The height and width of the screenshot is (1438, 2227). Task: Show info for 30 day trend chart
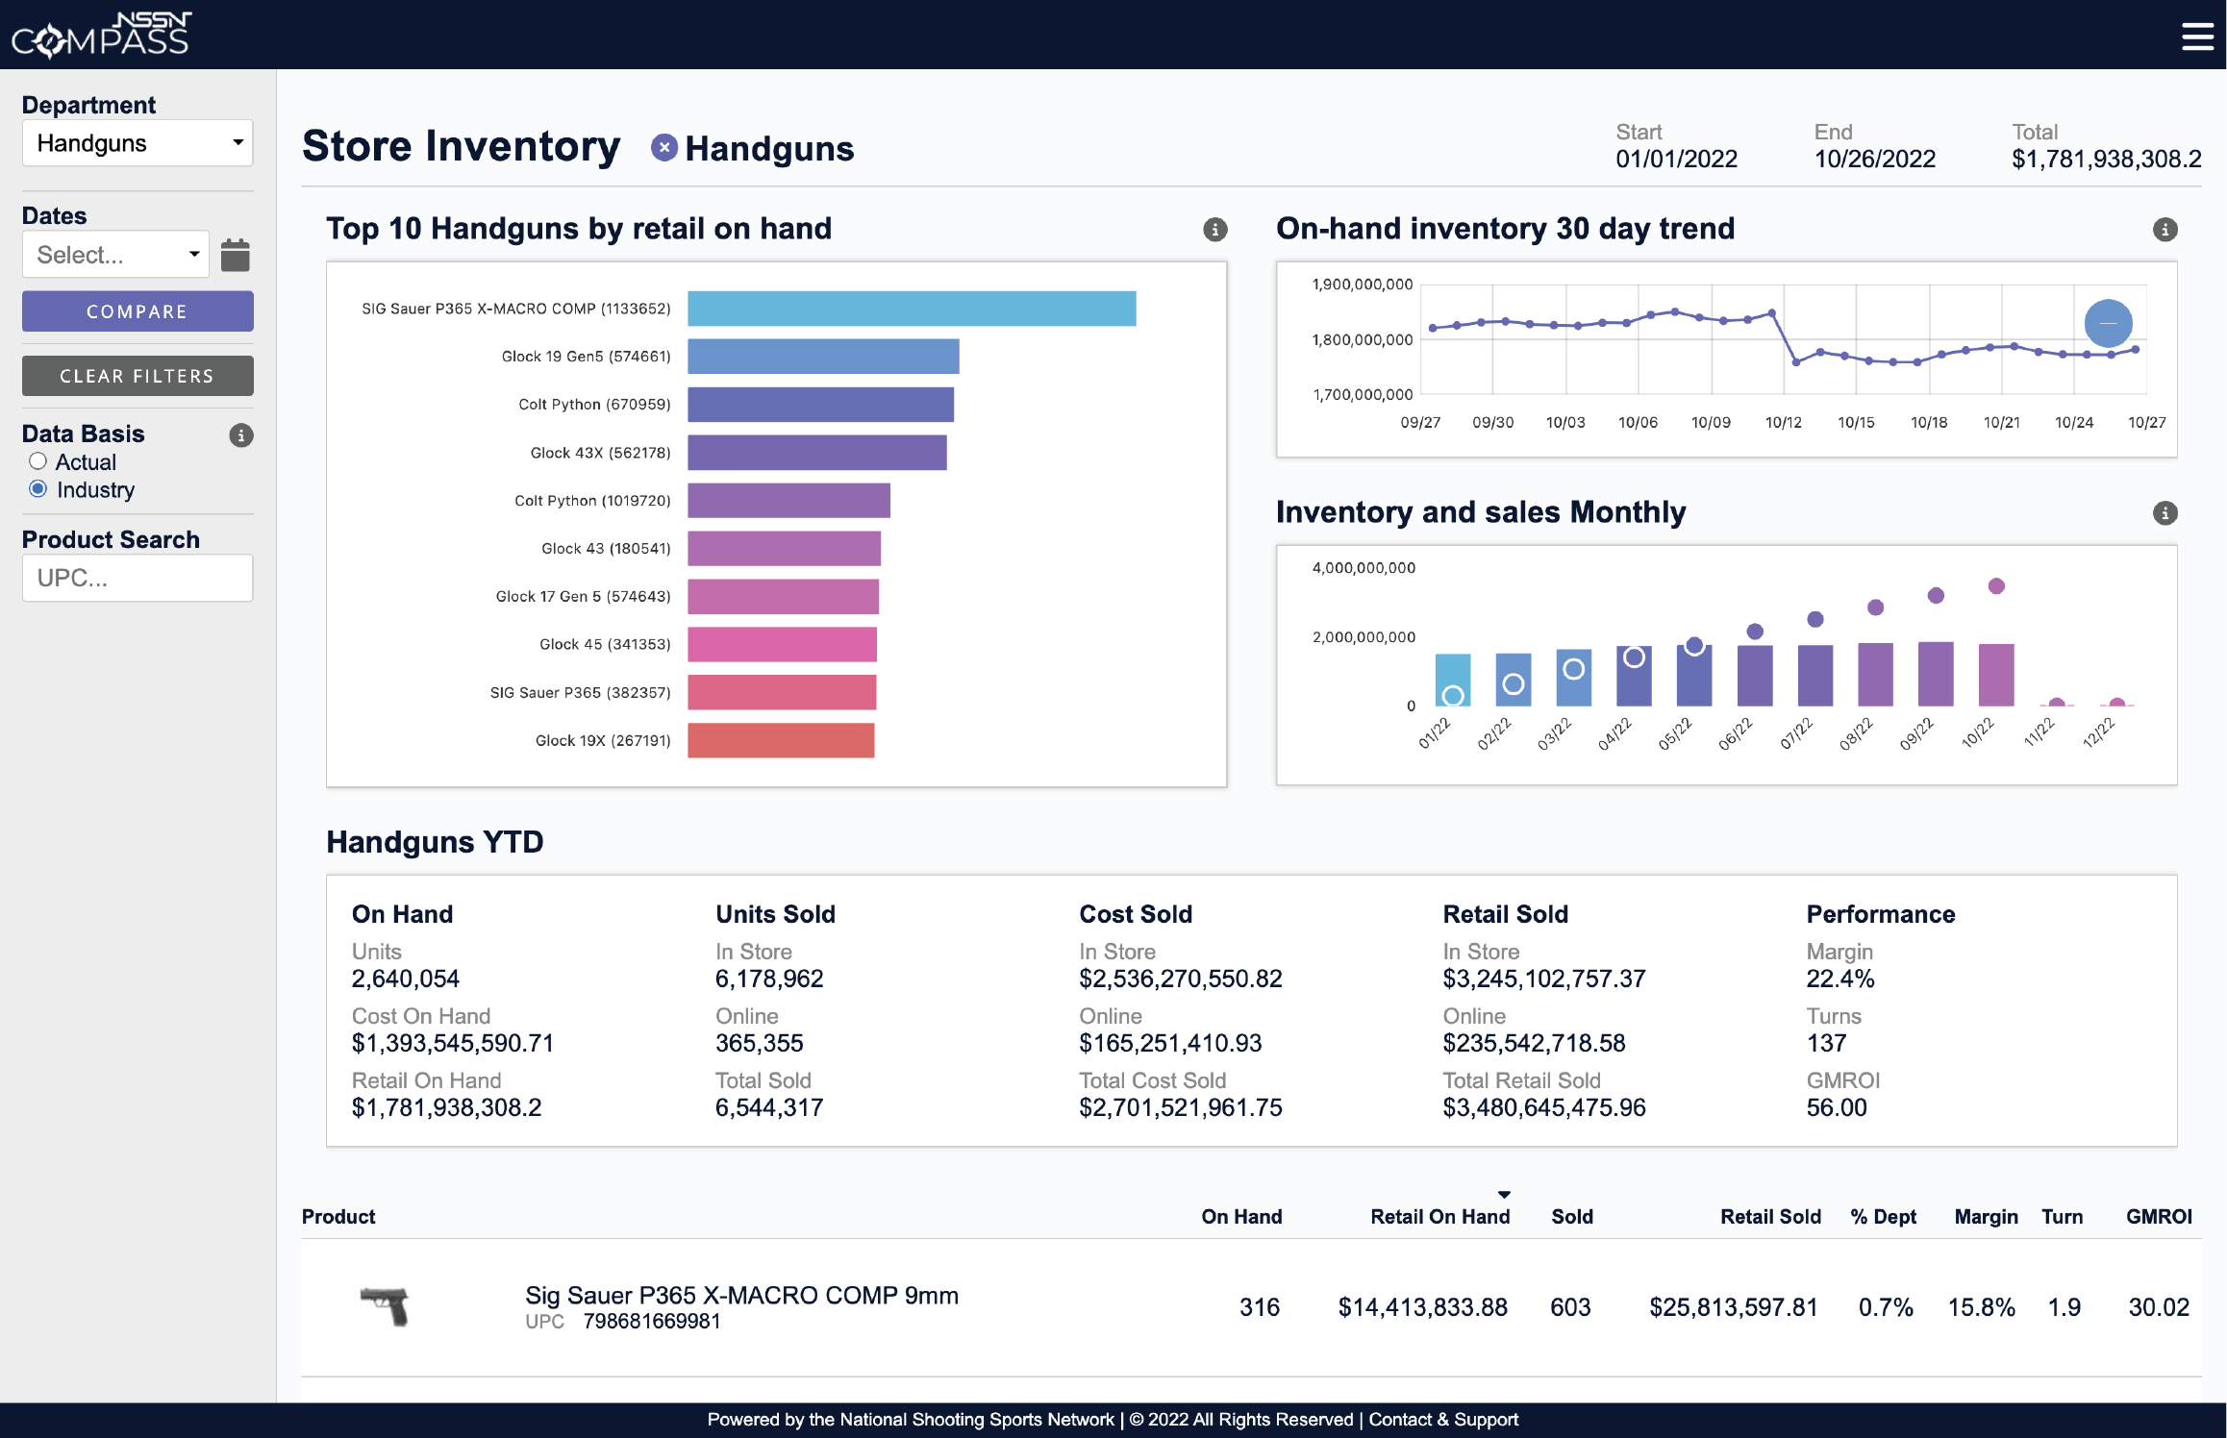(2164, 230)
